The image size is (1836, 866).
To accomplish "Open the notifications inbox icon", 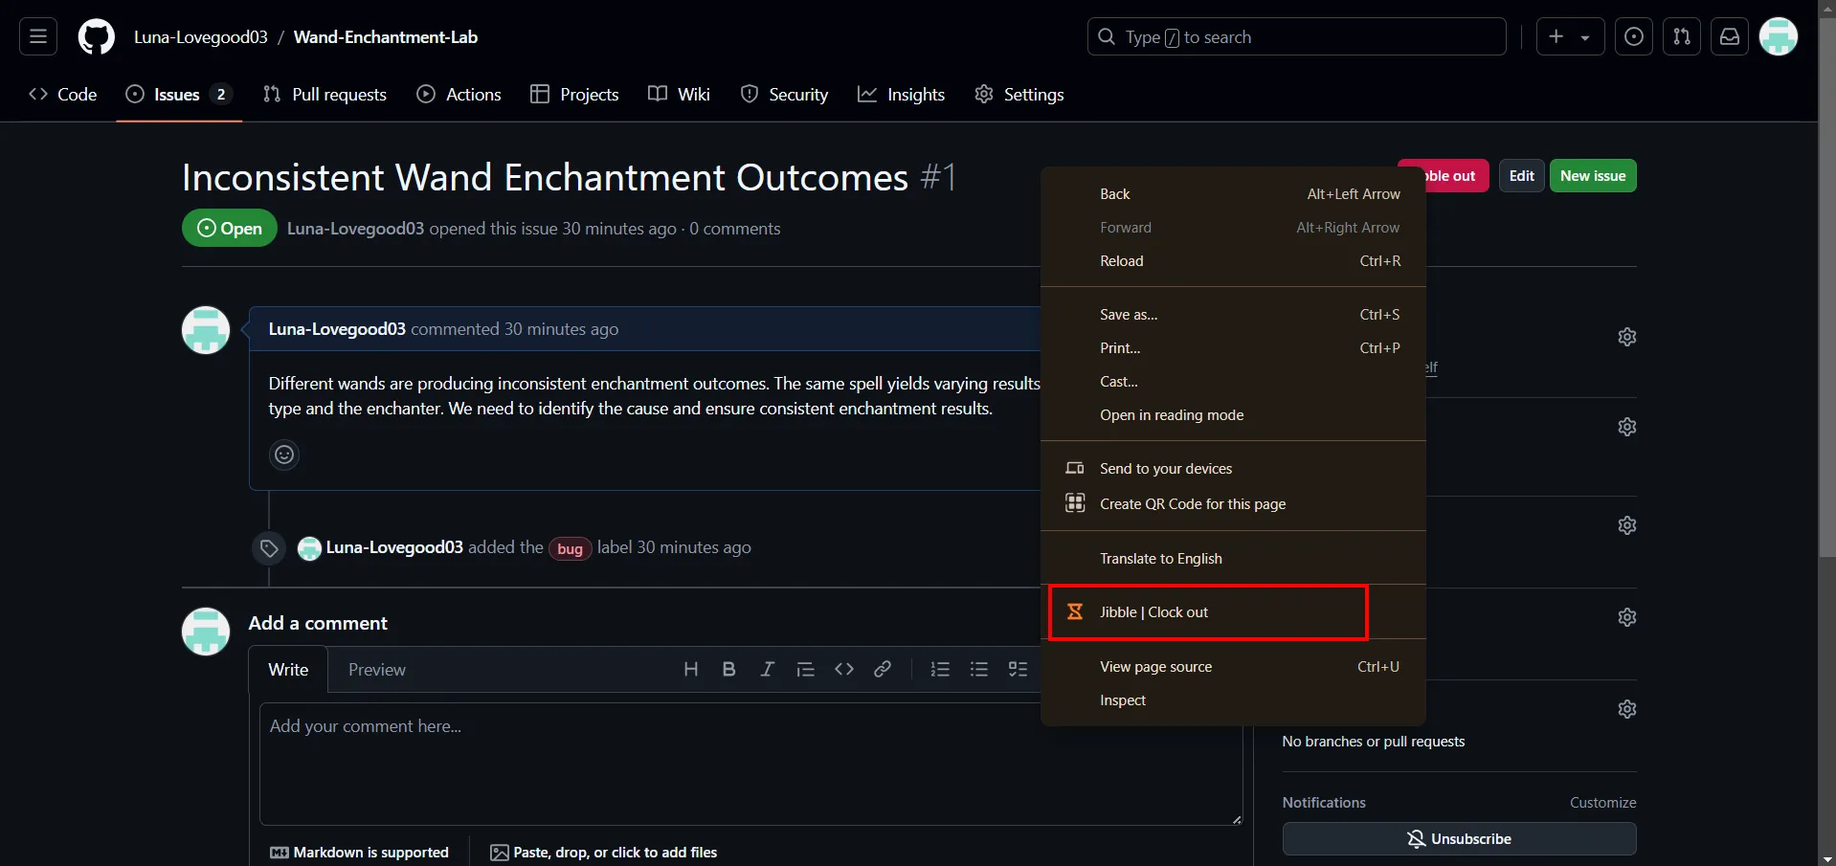I will (x=1729, y=37).
